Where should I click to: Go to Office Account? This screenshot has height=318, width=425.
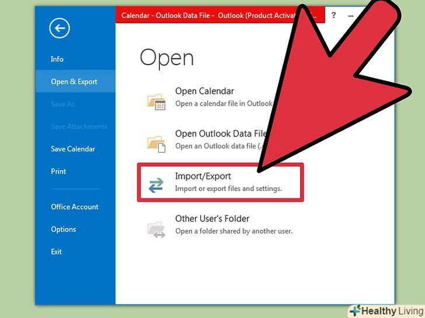click(75, 207)
